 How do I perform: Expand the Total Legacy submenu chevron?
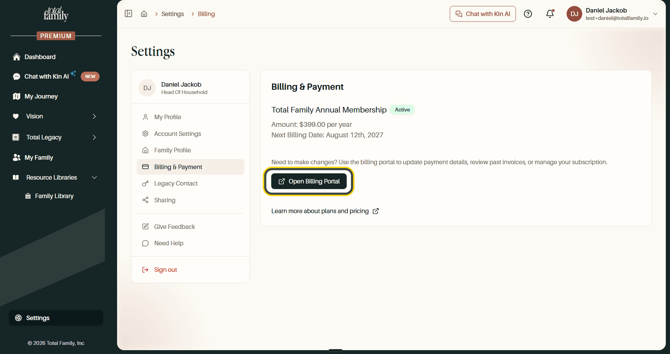pyautogui.click(x=94, y=137)
